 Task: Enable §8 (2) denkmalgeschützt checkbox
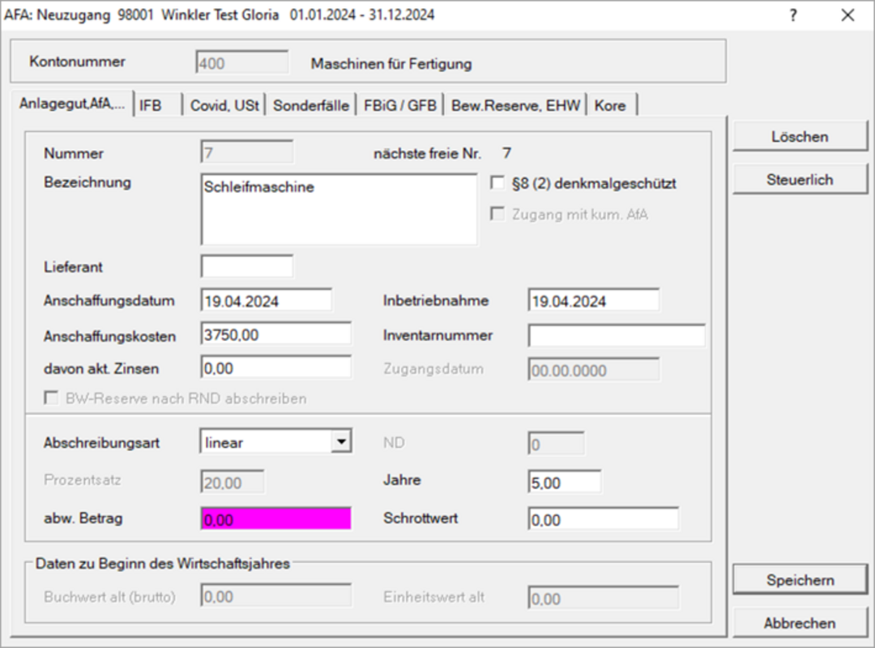(497, 183)
